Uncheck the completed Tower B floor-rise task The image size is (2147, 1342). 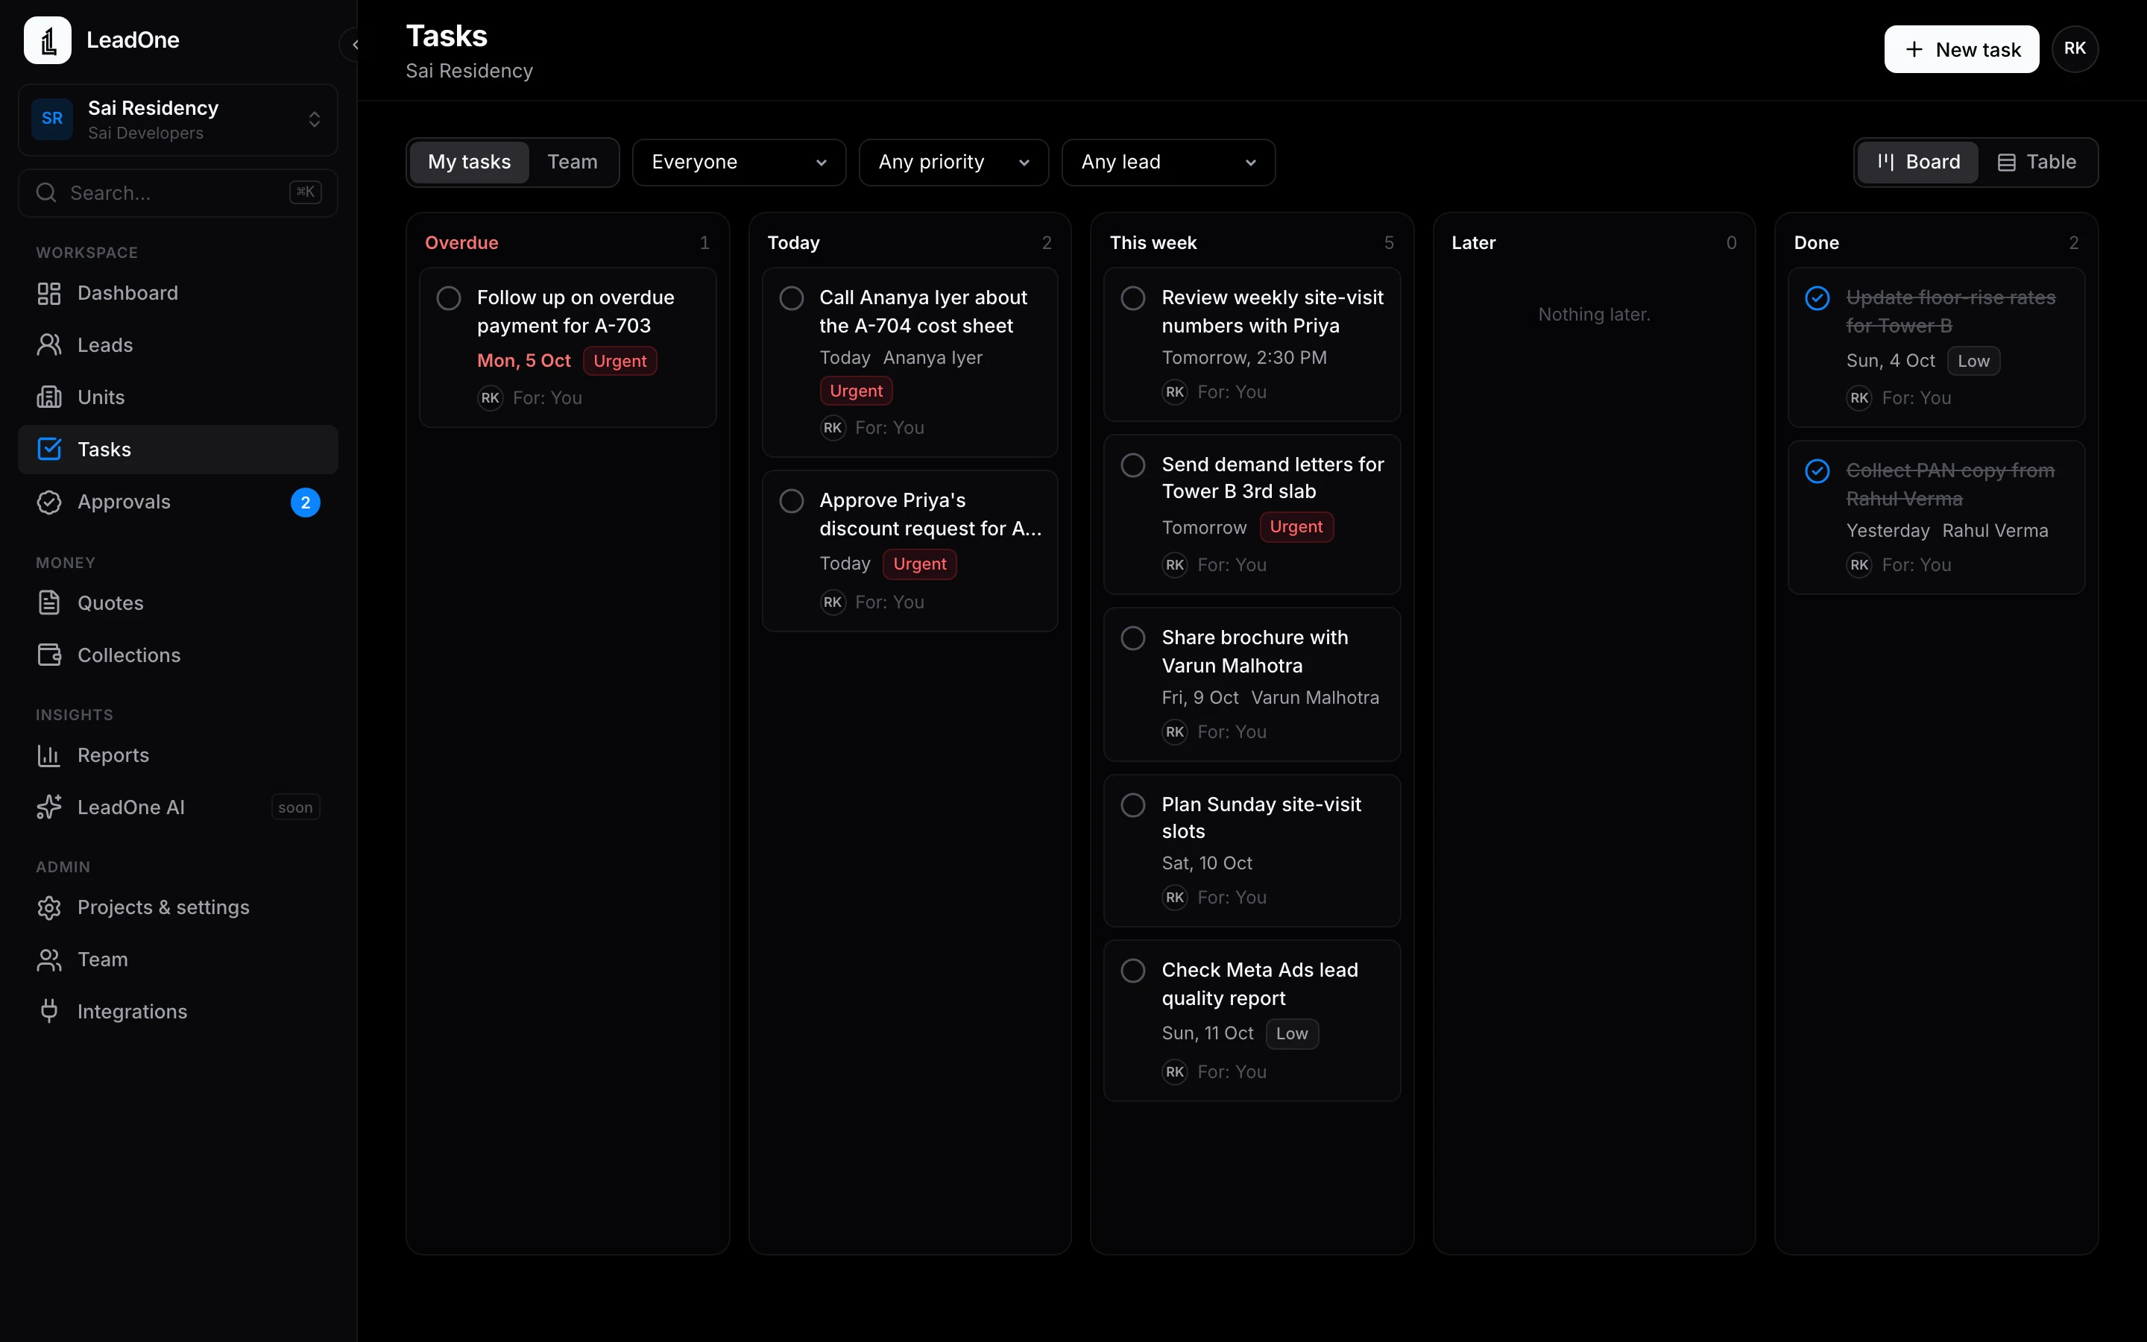click(x=1817, y=298)
